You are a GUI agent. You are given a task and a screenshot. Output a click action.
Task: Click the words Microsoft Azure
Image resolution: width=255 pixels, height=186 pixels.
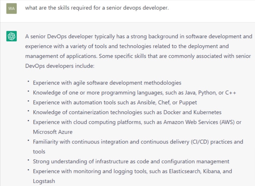(53, 132)
